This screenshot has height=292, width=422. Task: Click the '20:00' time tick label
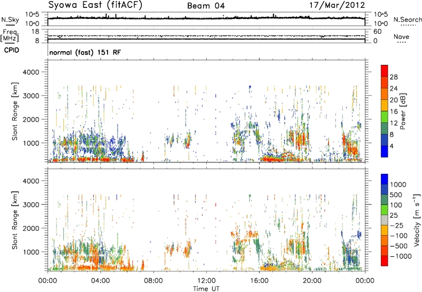pyautogui.click(x=312, y=281)
